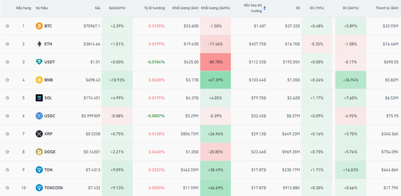Click the red -80.78% volume cell
Image resolution: width=401 pixels, height=196 pixels.
(x=215, y=62)
